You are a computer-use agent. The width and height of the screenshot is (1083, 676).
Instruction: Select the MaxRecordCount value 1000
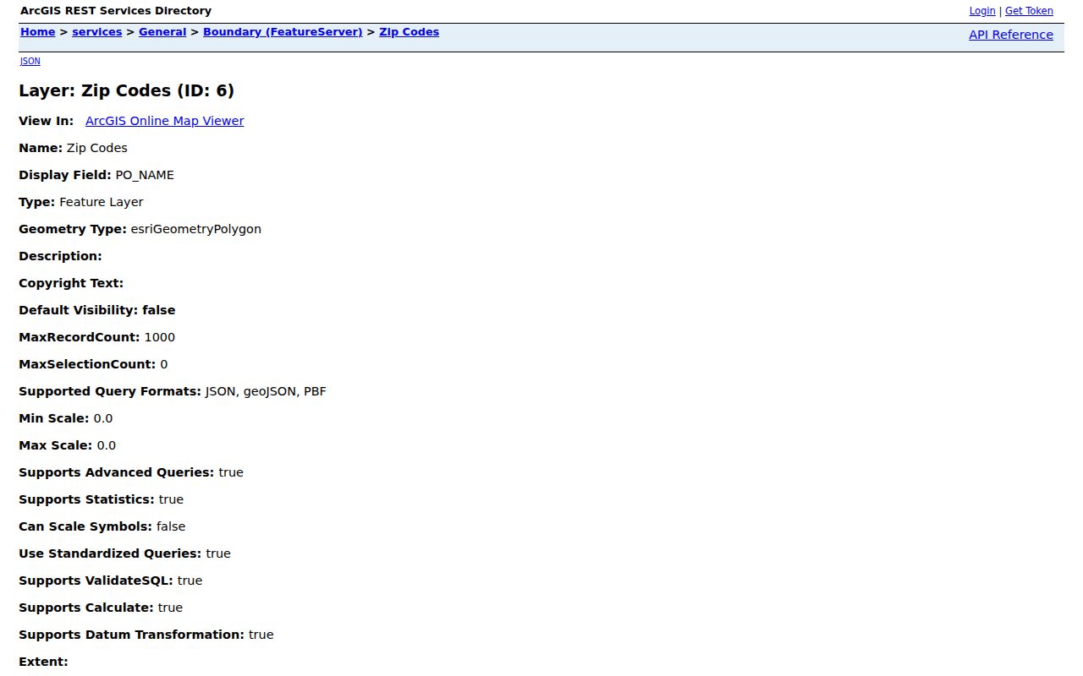pyautogui.click(x=159, y=337)
